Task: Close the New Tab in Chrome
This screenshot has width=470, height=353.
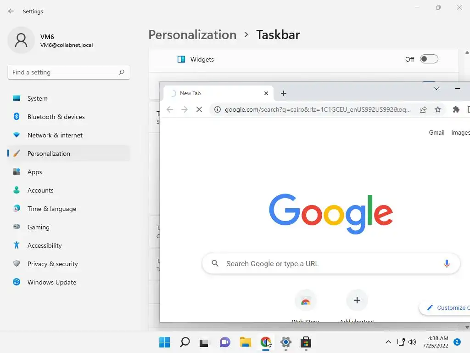Action: click(x=266, y=93)
